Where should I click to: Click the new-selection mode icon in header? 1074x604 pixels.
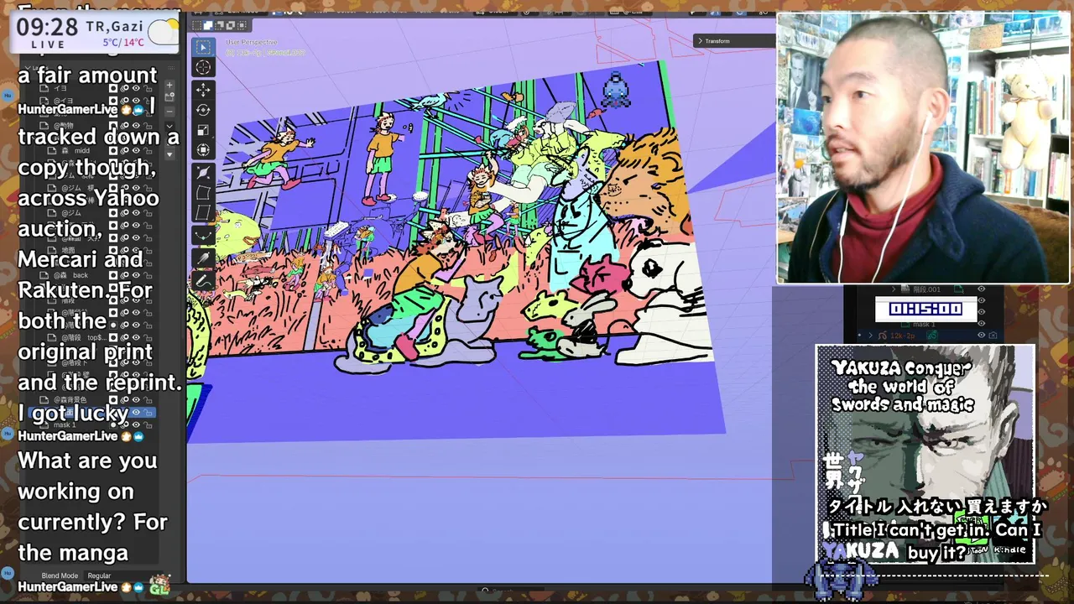tap(198, 26)
